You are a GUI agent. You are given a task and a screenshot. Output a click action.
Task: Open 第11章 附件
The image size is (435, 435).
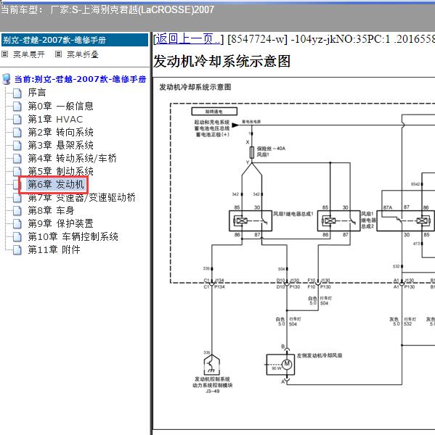(54, 249)
